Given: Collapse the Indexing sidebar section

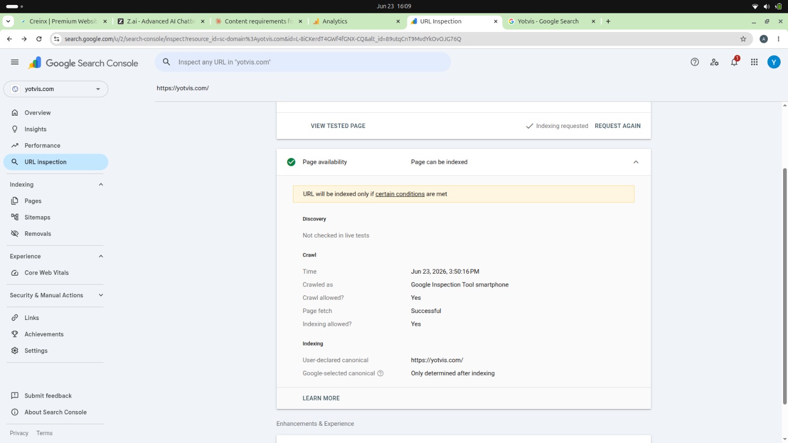Looking at the screenshot, I should pos(101,185).
